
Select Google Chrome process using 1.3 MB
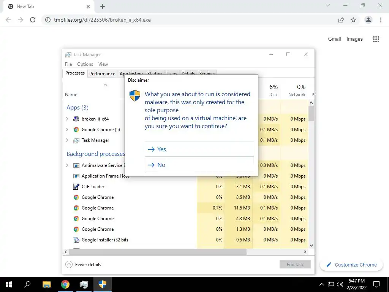(185, 229)
